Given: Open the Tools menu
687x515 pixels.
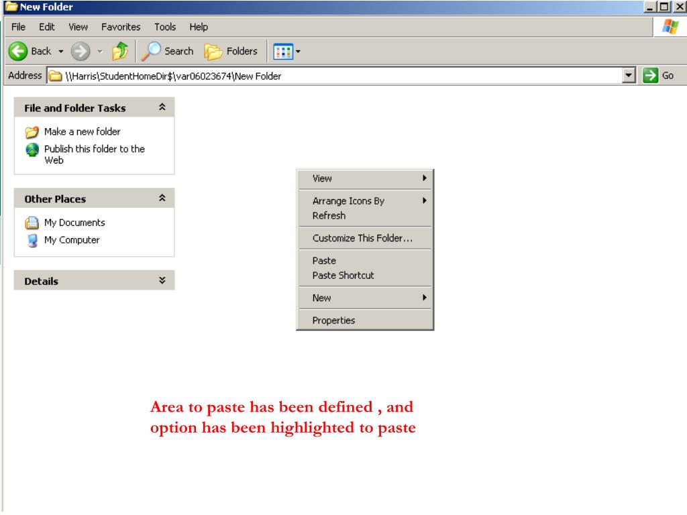Looking at the screenshot, I should click(x=164, y=27).
